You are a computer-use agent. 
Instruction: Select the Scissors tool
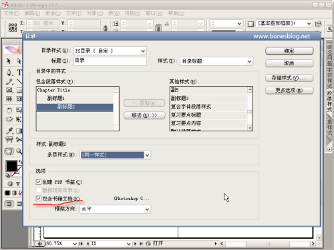tap(19, 139)
